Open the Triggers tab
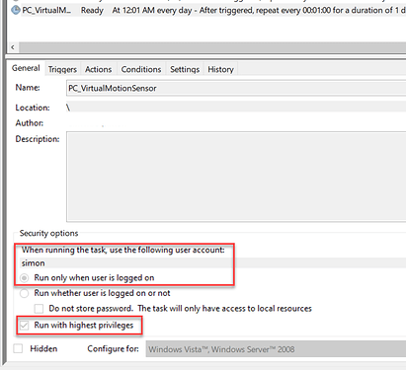Image resolution: width=406 pixels, height=370 pixels. tap(62, 69)
